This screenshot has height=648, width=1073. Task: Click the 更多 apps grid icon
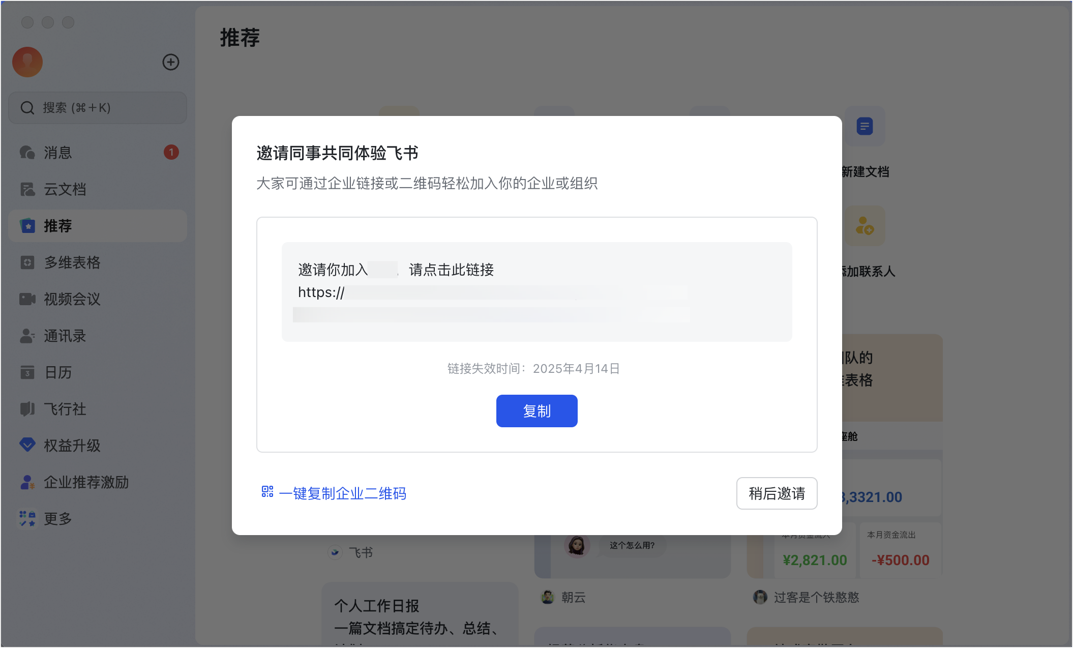coord(27,519)
